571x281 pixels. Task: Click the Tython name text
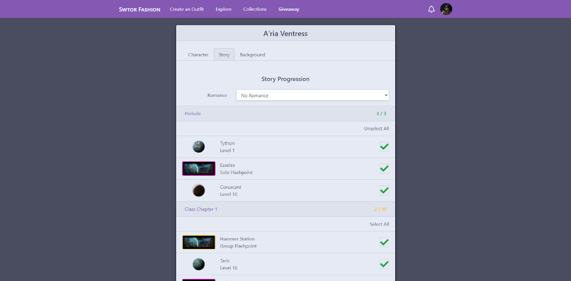coord(227,143)
